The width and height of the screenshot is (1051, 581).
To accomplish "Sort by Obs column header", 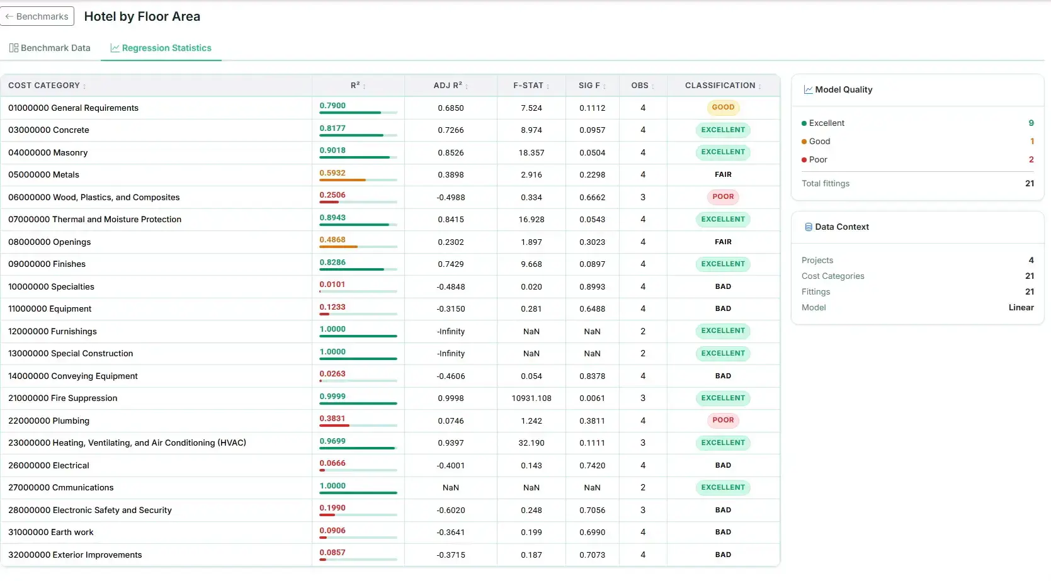I will click(x=643, y=86).
